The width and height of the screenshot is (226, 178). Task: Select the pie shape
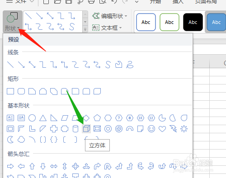click(162, 118)
